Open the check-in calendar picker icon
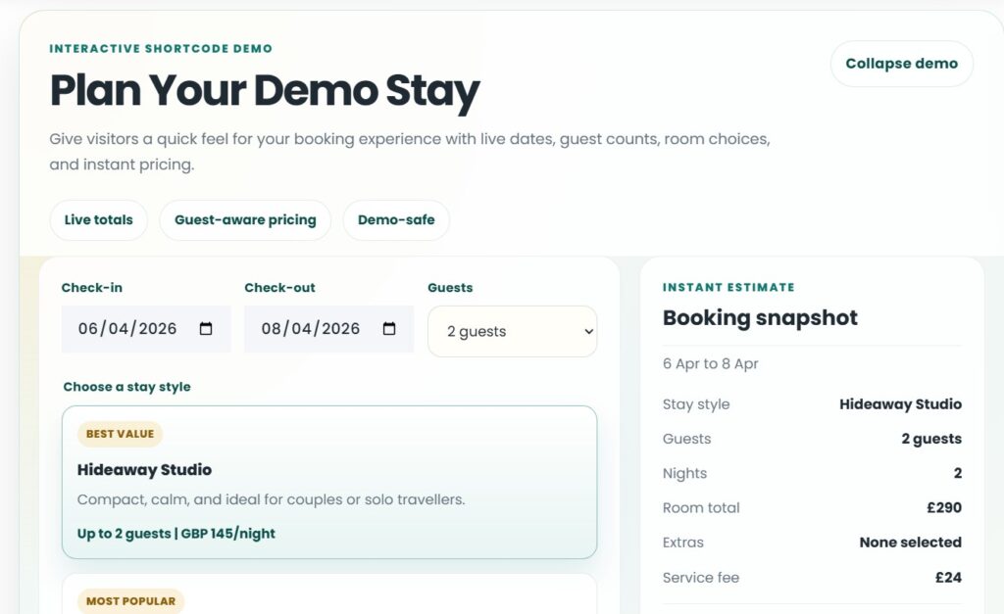Screen dimensions: 1004x614 click(206, 330)
